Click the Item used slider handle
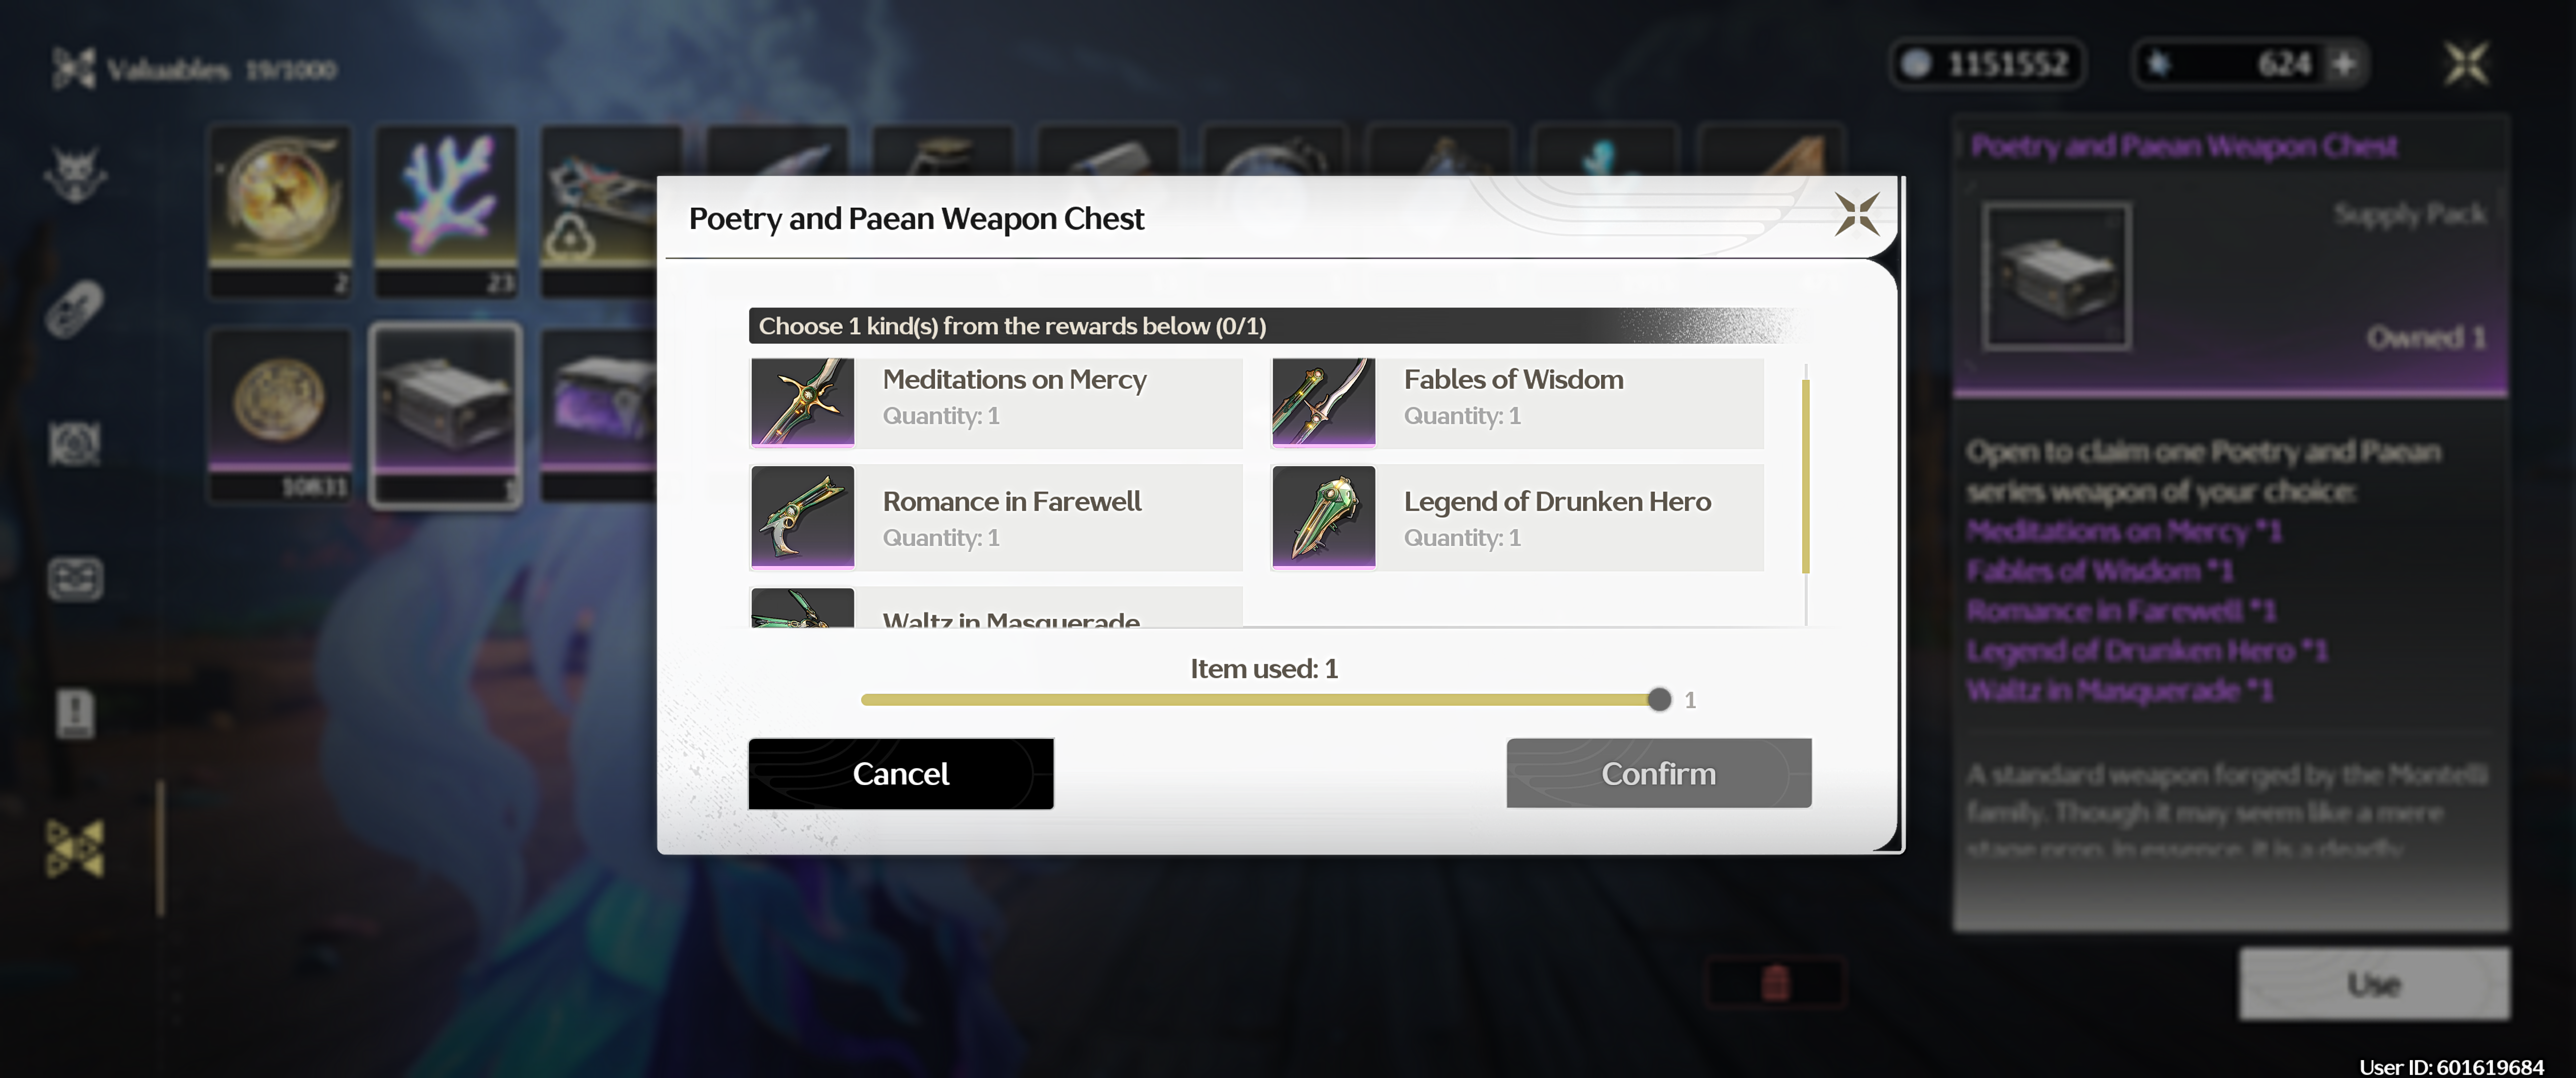This screenshot has height=1078, width=2576. 1658,699
